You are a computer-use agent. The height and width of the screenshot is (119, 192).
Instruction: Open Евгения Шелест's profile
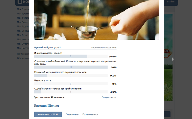pos(47,106)
